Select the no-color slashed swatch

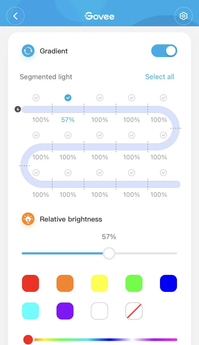click(x=134, y=311)
